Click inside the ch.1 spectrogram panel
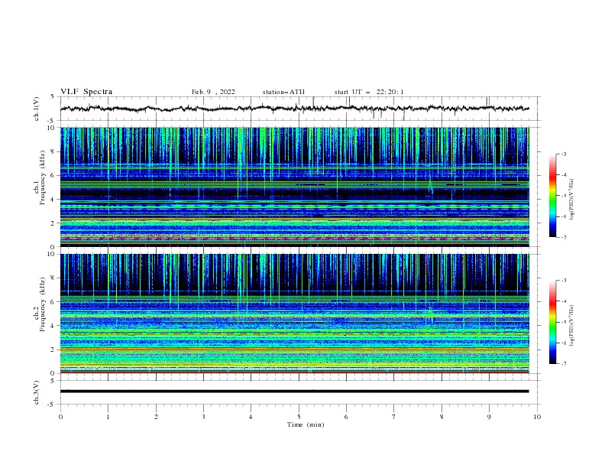 294,187
